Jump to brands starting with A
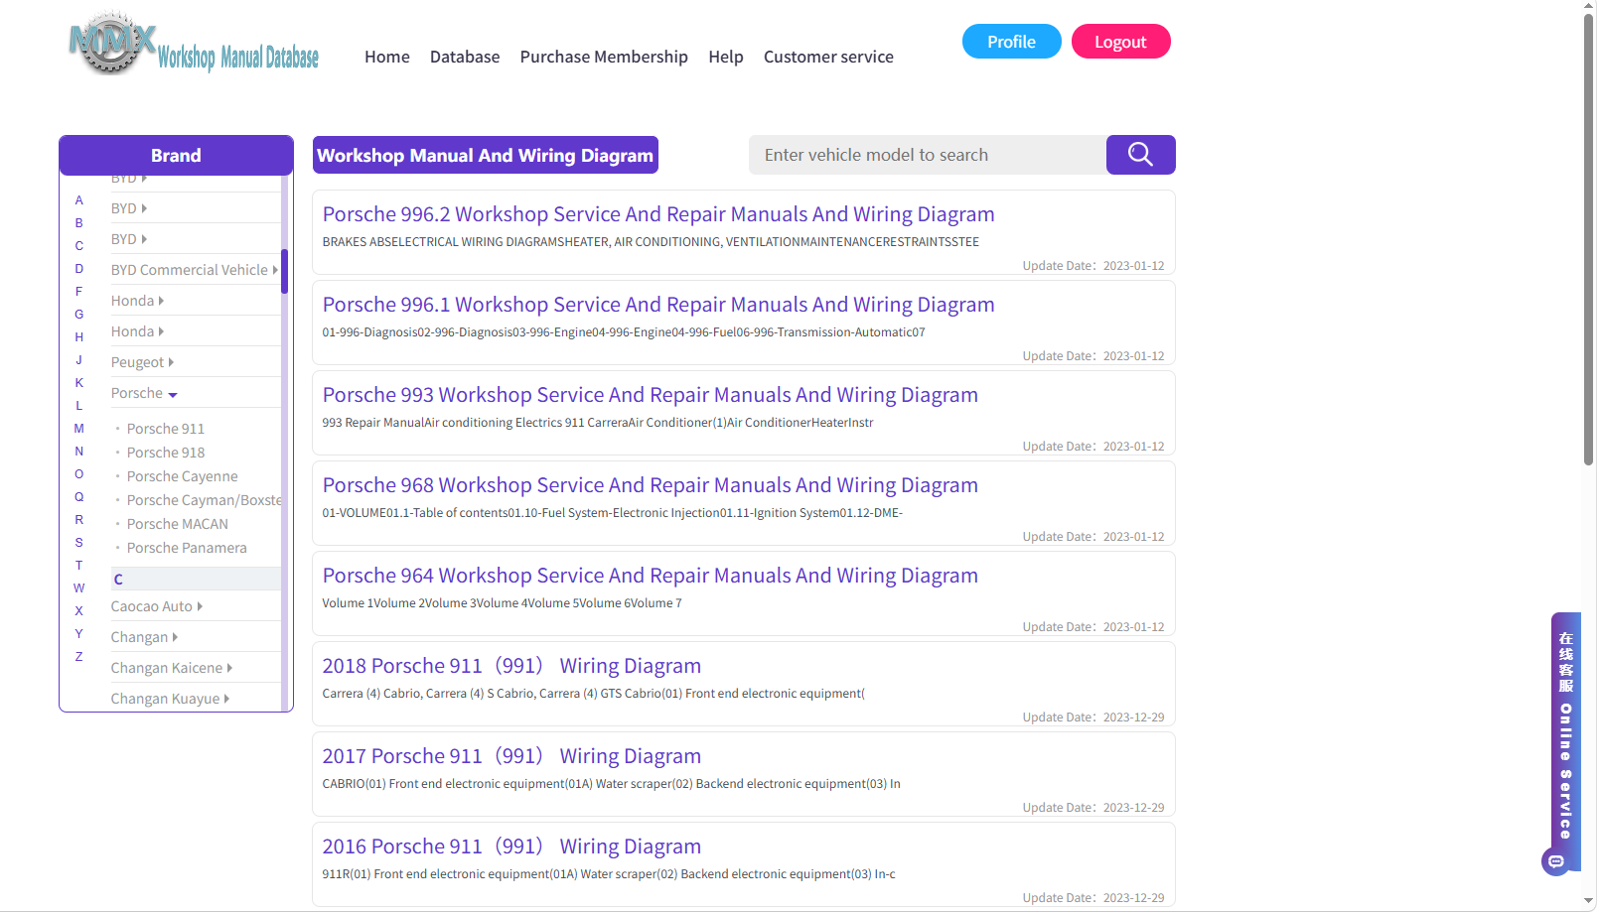Image resolution: width=1600 pixels, height=912 pixels. pos(79,200)
